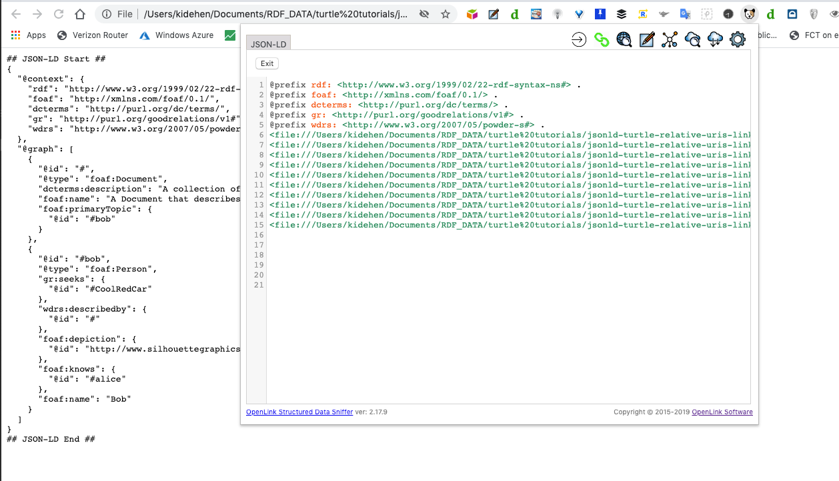This screenshot has height=481, width=839.
Task: Switch to the JSON-LD tab
Action: coord(269,43)
